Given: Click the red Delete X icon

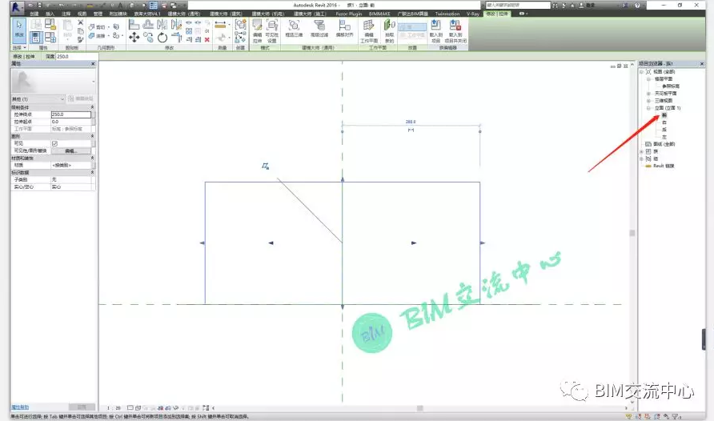Looking at the screenshot, I should (x=207, y=39).
